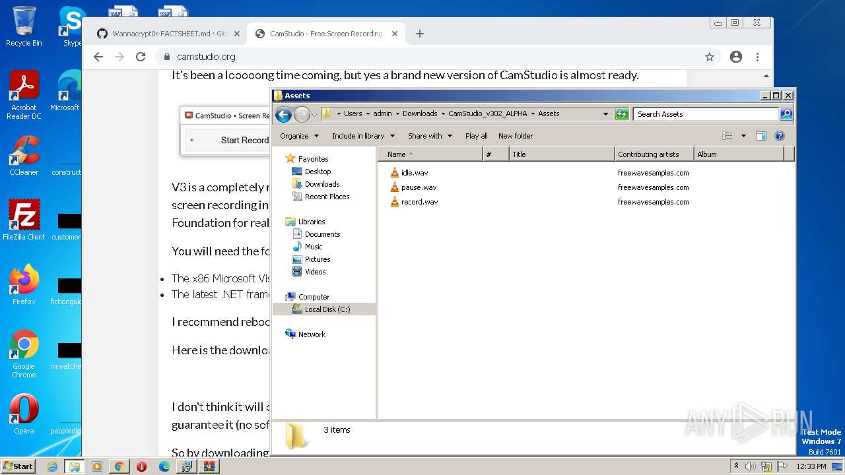Close the CamStudio Chrome tab

click(395, 34)
